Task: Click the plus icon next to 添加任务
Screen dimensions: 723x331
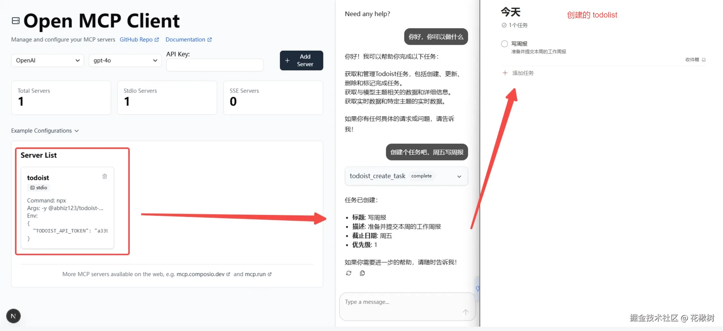Action: [x=505, y=73]
